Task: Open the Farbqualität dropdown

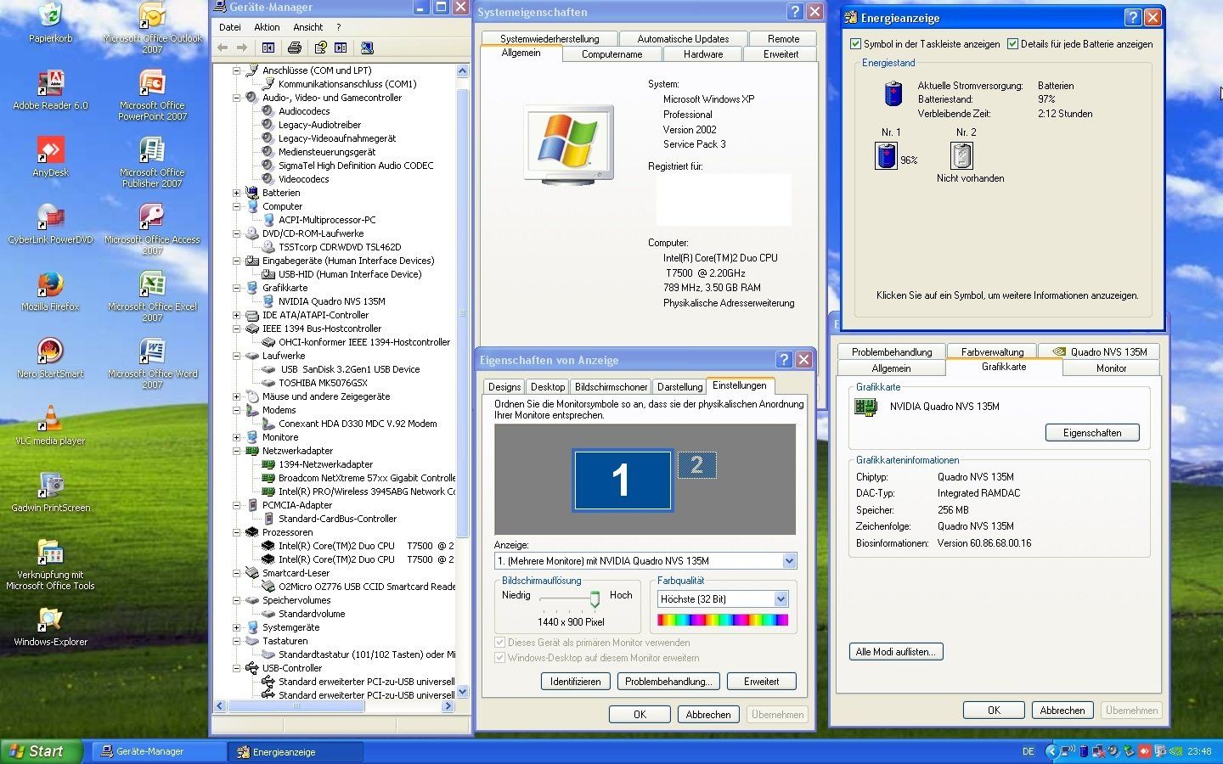Action: pos(781,598)
